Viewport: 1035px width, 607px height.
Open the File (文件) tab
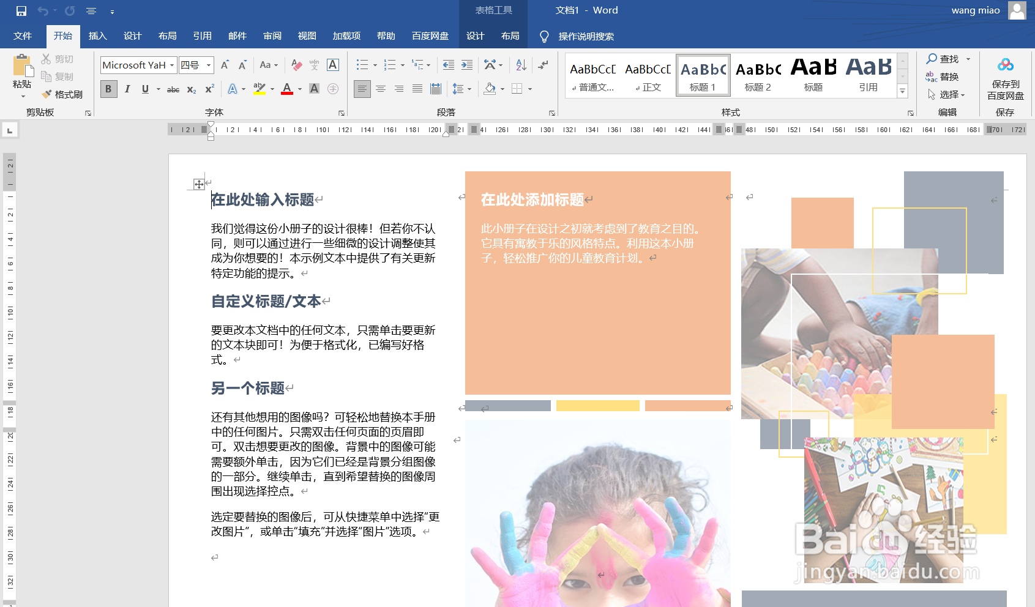coord(23,36)
